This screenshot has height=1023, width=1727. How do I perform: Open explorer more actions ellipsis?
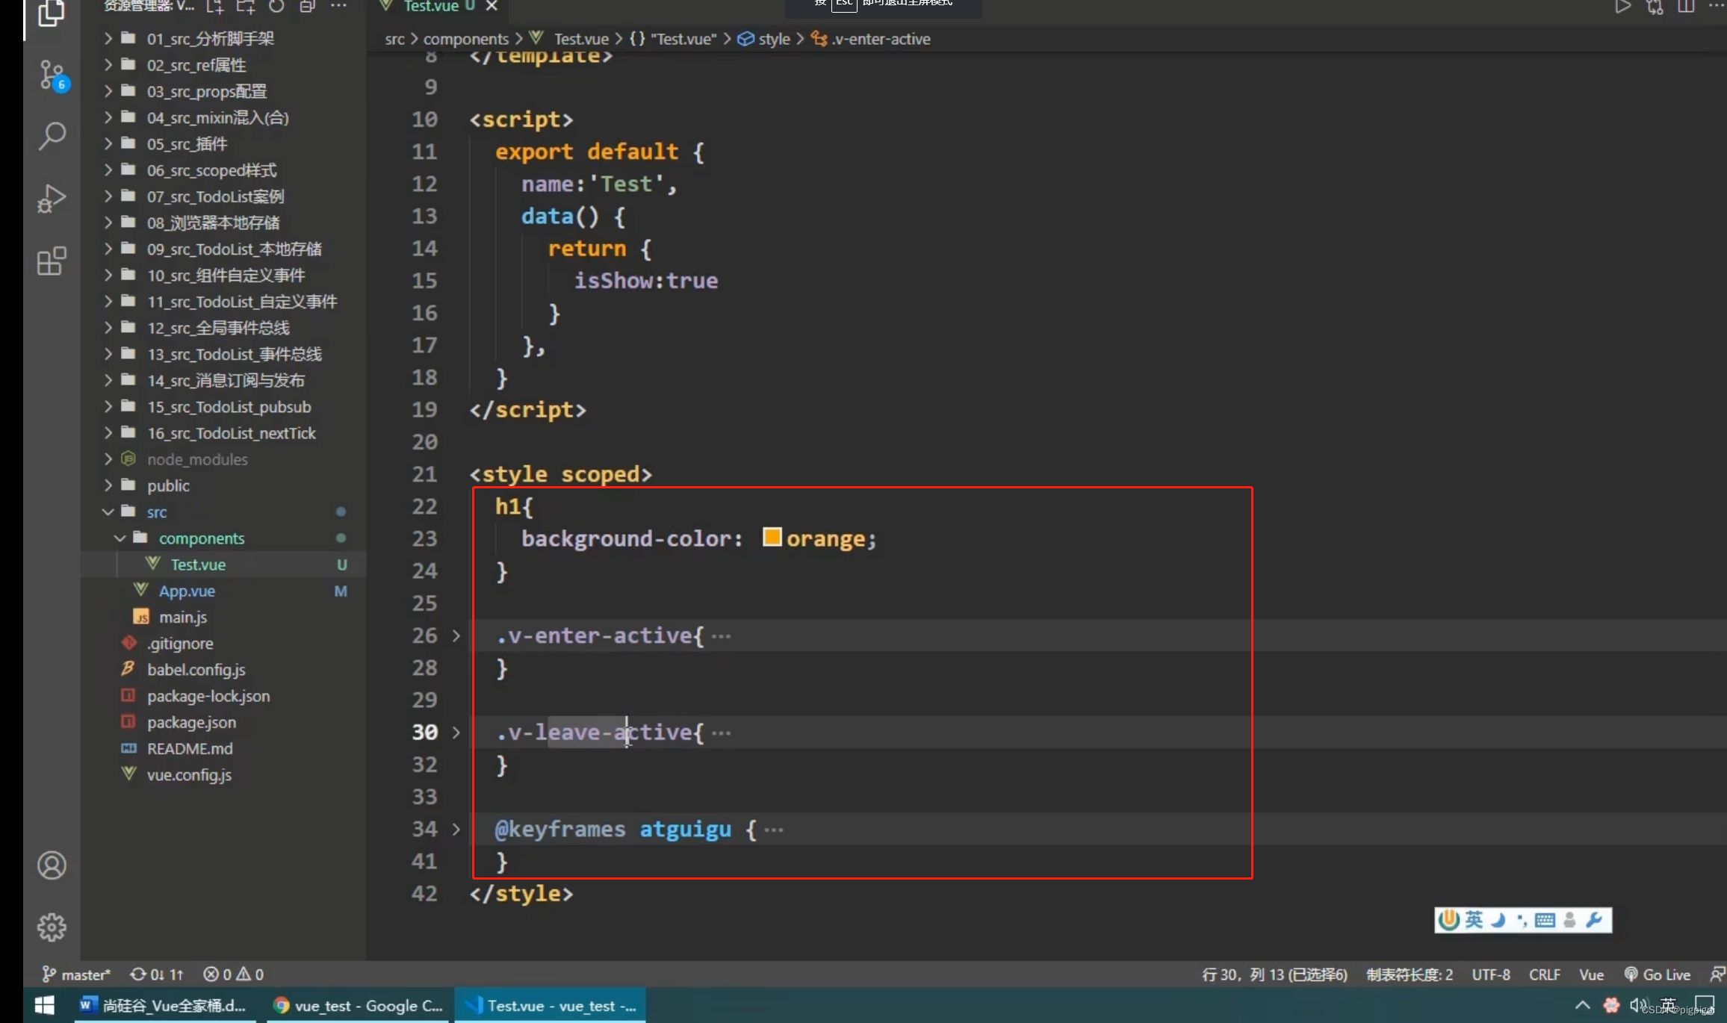tap(338, 6)
